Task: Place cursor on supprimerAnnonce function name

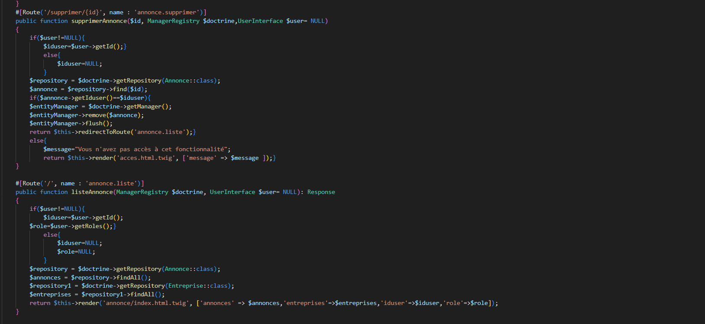Action: click(x=99, y=21)
